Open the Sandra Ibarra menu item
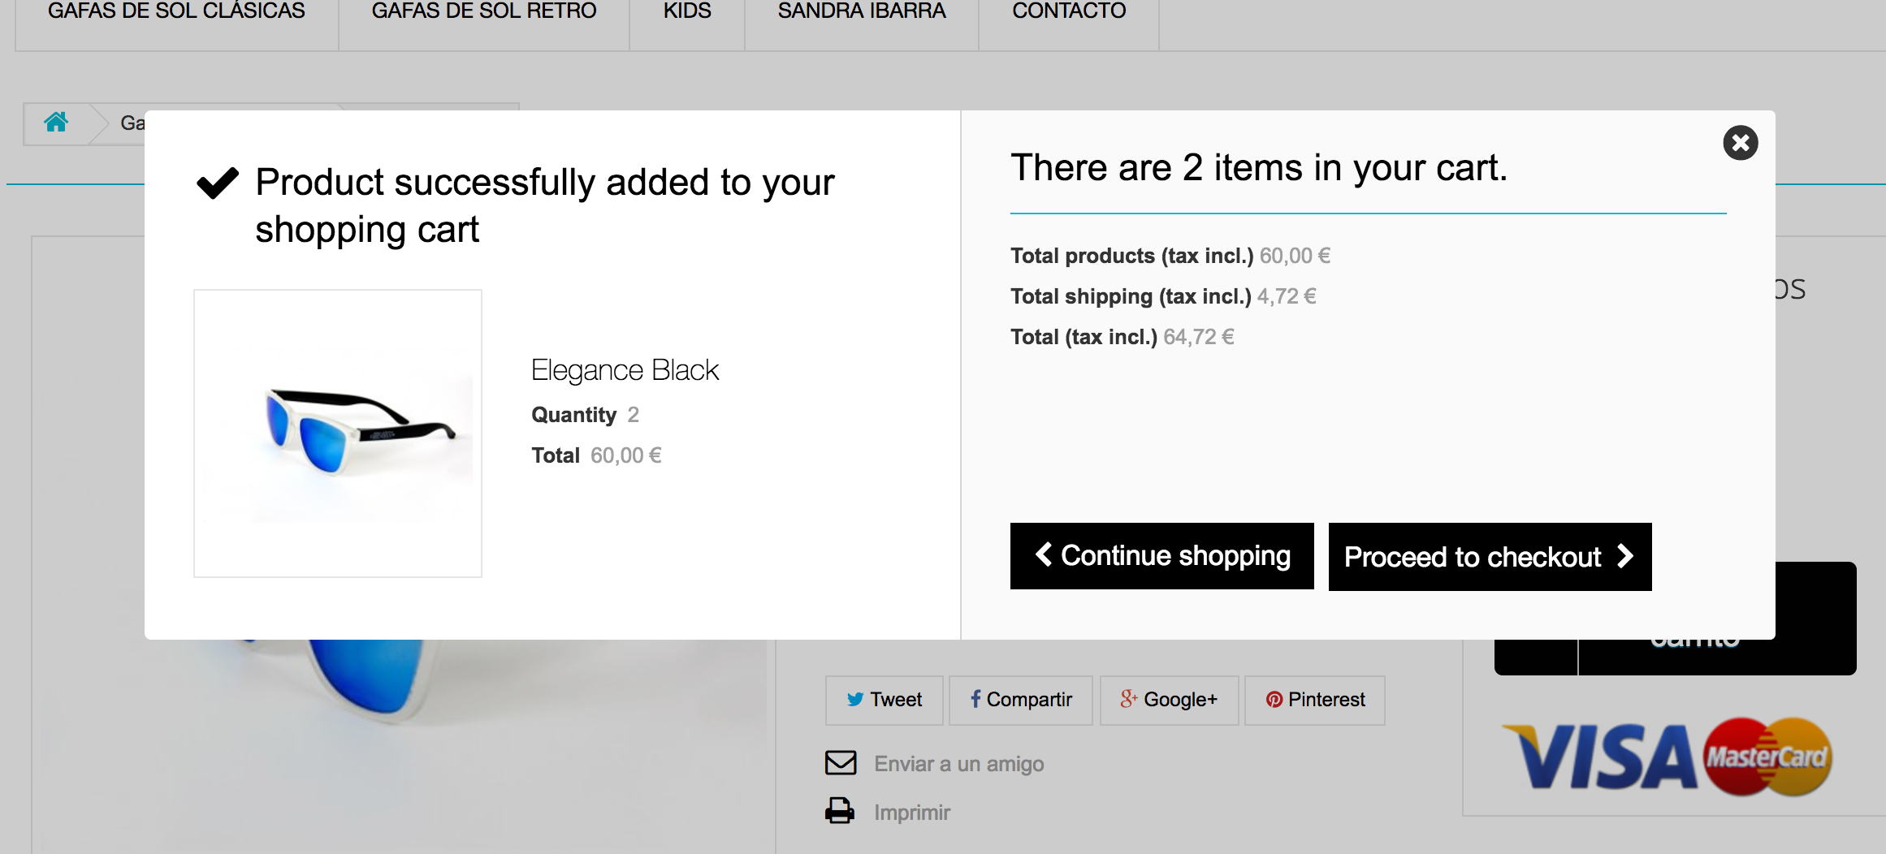1886x854 pixels. click(x=862, y=11)
